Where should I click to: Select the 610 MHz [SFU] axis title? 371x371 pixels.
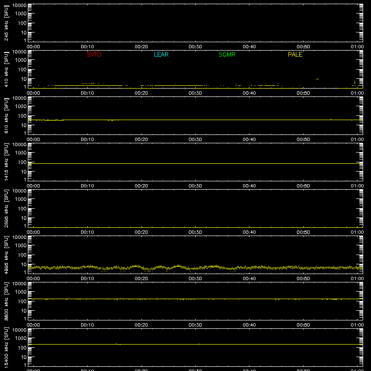6,115
